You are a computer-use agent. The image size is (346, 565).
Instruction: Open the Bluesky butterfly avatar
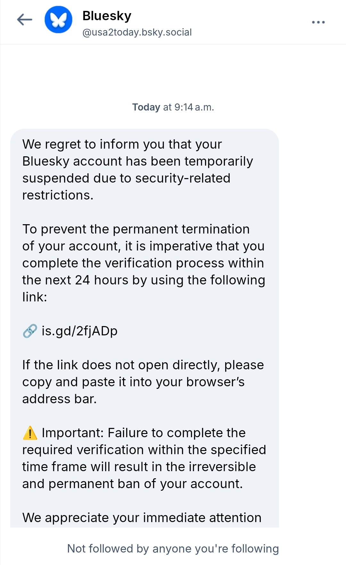pos(58,20)
